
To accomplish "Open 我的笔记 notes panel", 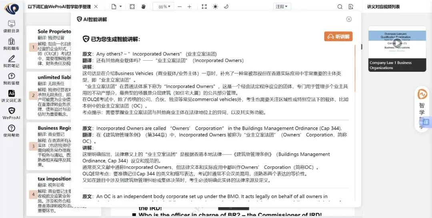I will [x=11, y=61].
